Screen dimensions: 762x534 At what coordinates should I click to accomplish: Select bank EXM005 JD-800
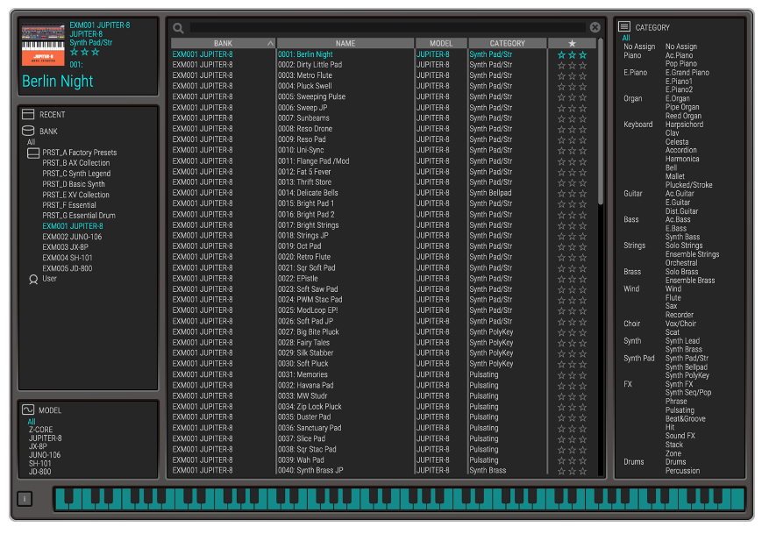[x=67, y=268]
